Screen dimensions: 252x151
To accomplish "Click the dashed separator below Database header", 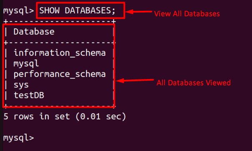I will [60, 42].
